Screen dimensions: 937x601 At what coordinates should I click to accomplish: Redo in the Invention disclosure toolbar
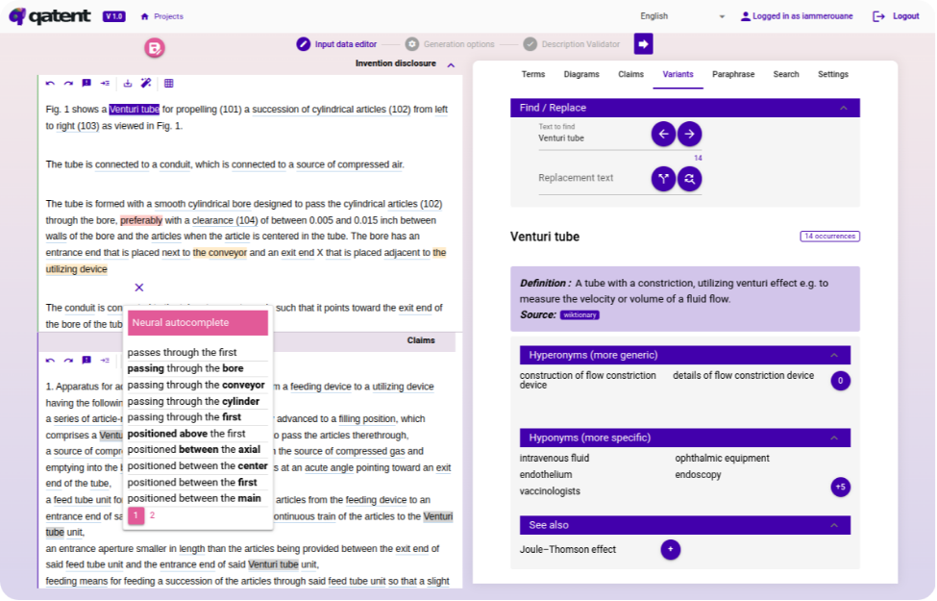pyautogui.click(x=68, y=84)
